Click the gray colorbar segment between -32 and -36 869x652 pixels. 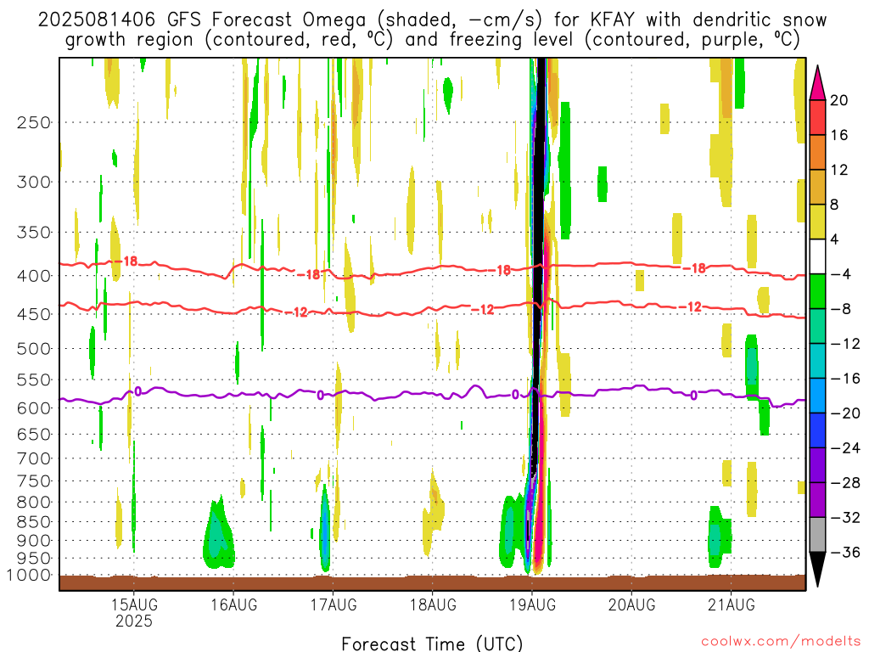[x=817, y=535]
